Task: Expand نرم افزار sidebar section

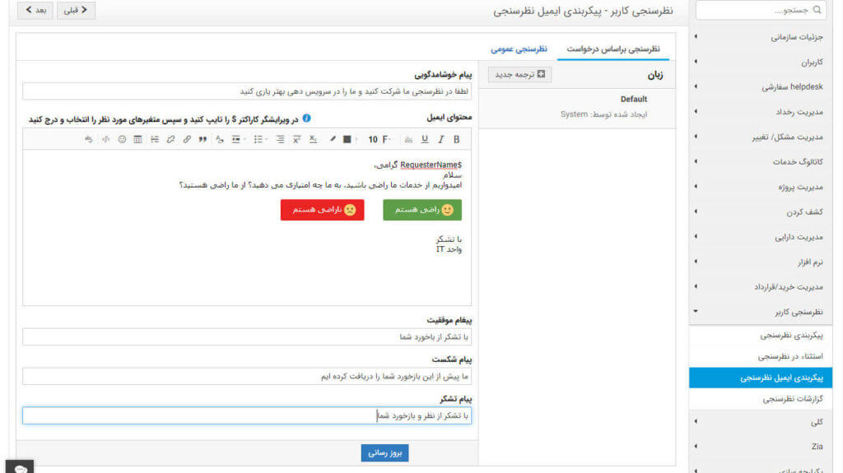Action: point(760,262)
